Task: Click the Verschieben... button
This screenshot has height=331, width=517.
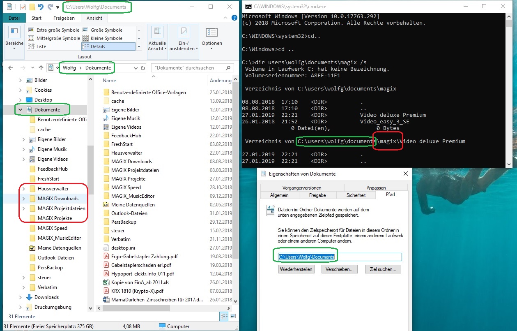Action: (x=340, y=269)
